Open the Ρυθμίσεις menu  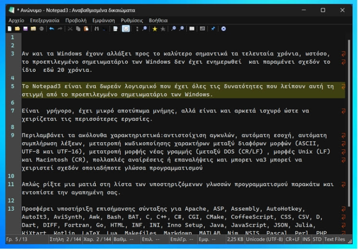[132, 21]
